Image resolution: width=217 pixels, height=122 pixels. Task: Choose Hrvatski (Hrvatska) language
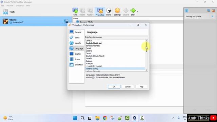coord(115,66)
